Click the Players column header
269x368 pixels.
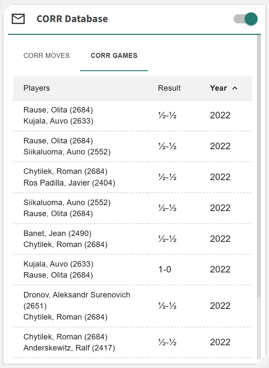[x=37, y=88]
